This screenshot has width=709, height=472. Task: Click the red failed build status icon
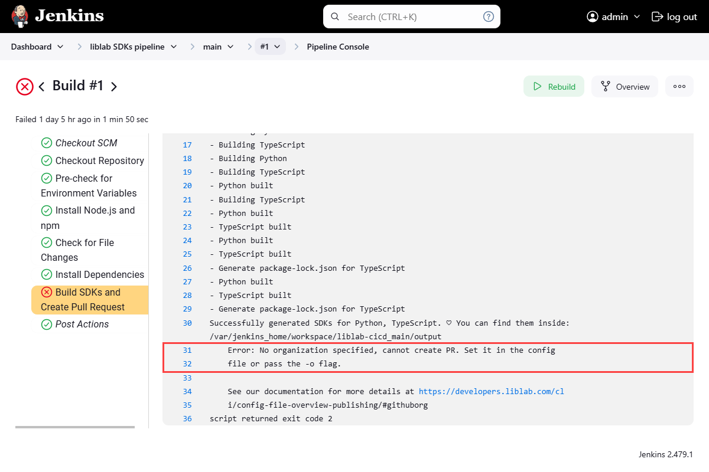coord(24,86)
